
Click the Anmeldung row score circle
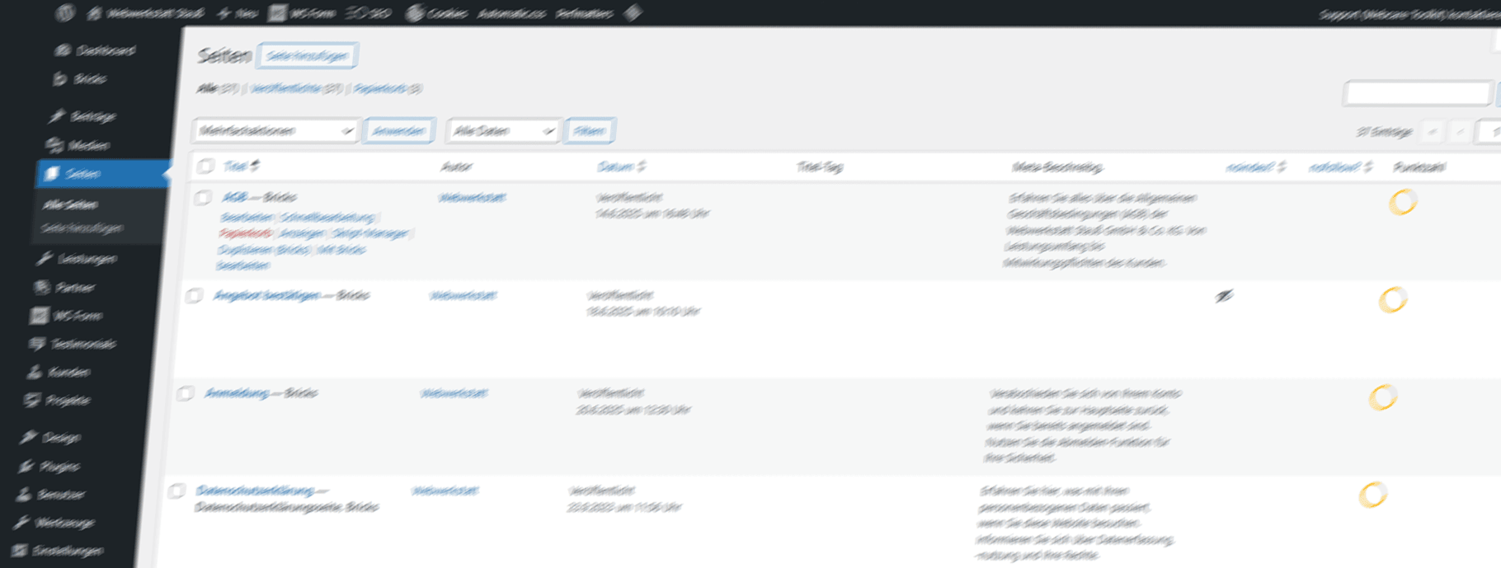tap(1383, 397)
